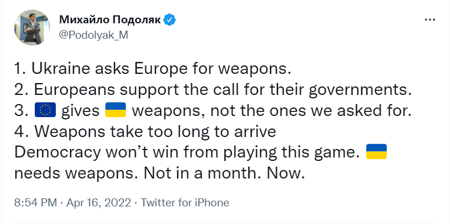This screenshot has height=224, width=450.
Task: Click the text 'Not in a month. Now.'
Action: [x=224, y=173]
